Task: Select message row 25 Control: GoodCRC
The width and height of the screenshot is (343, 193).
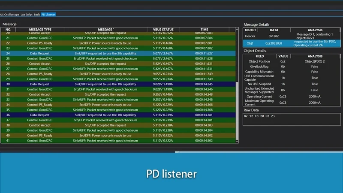Action: click(x=118, y=59)
